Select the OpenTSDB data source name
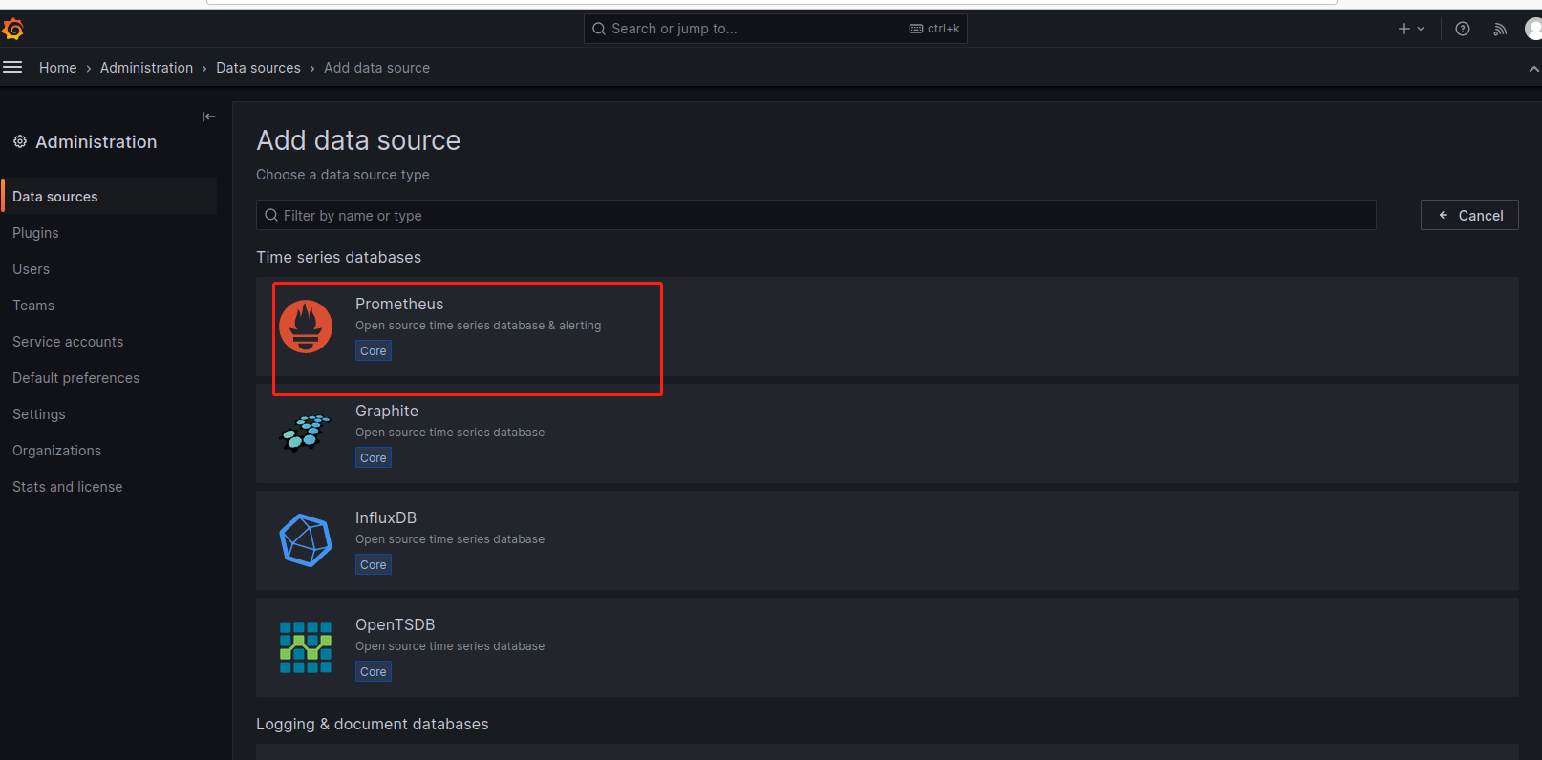This screenshot has width=1542, height=760. 395,624
